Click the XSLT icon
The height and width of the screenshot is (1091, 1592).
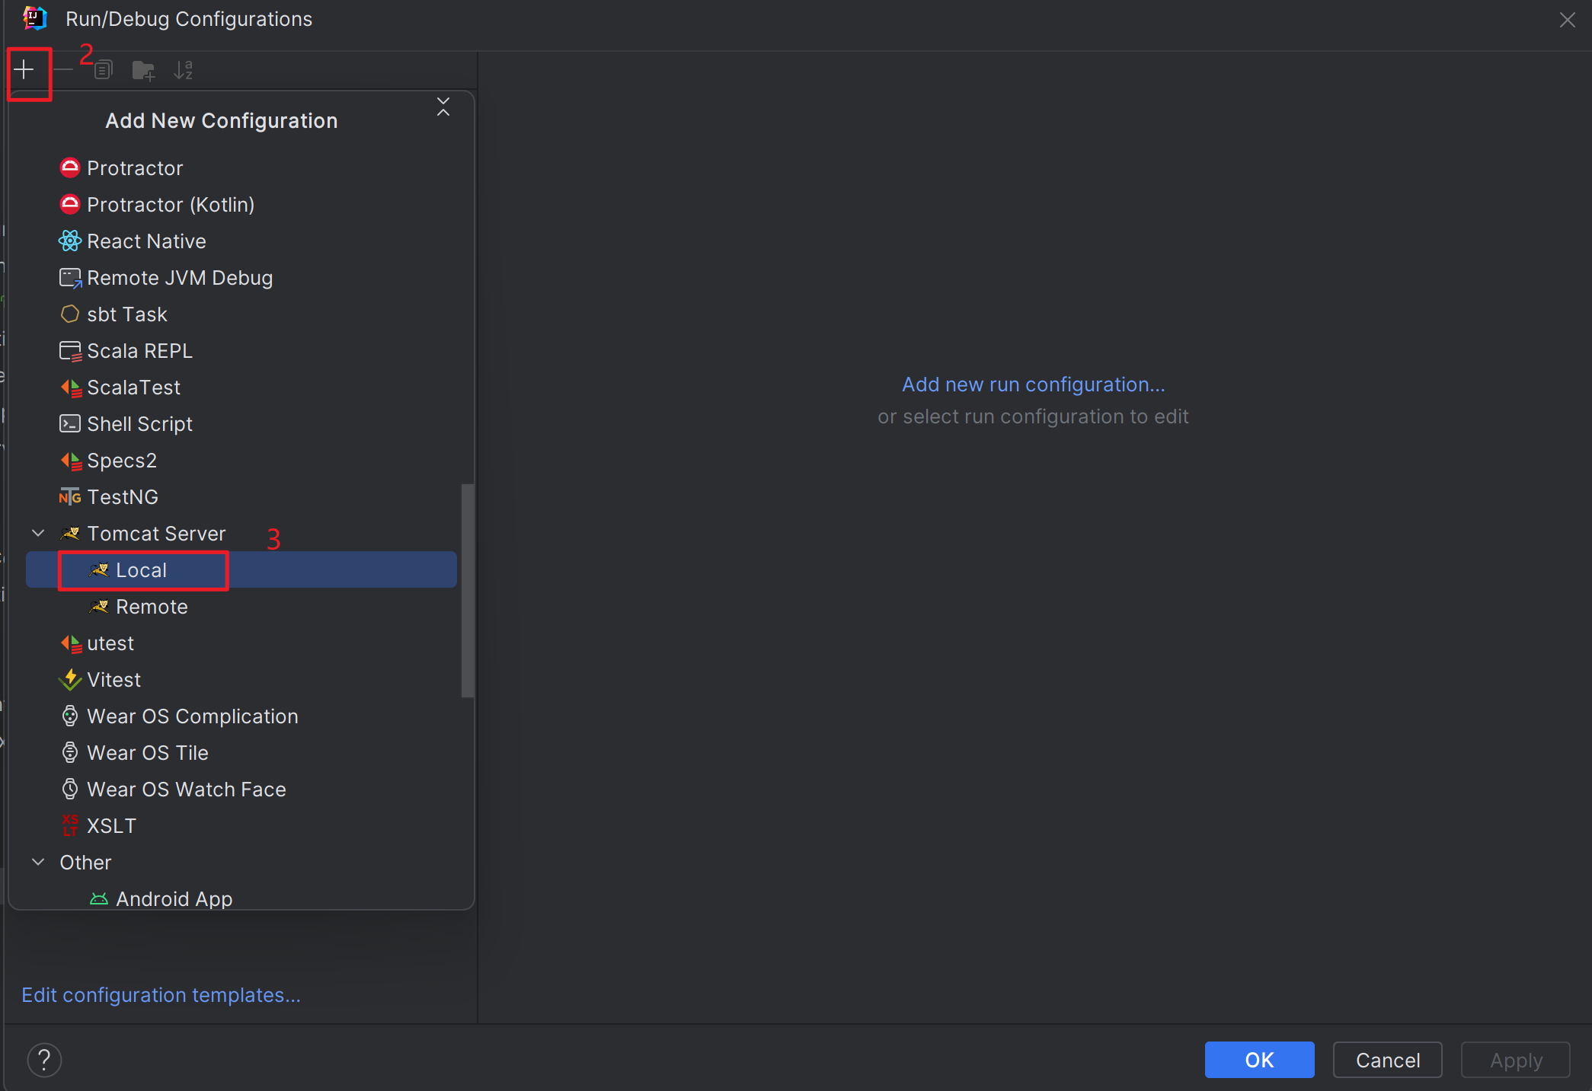coord(70,825)
